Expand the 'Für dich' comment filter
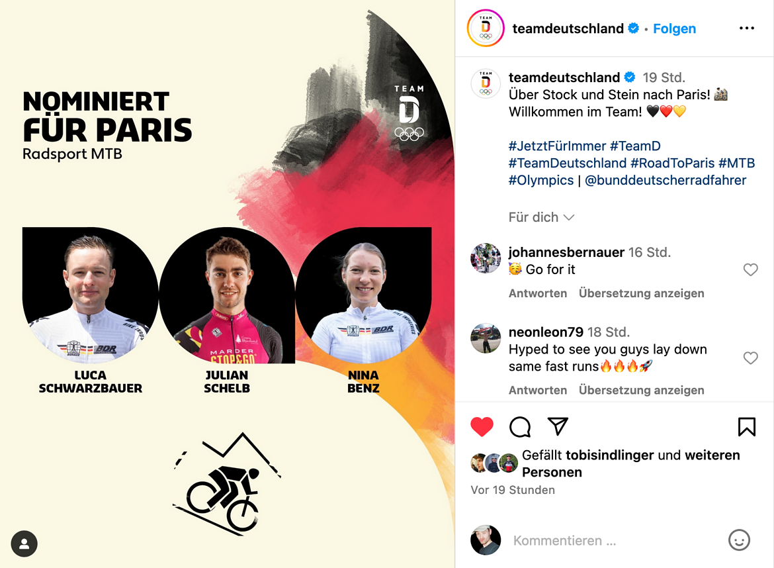The height and width of the screenshot is (568, 774). coord(541,217)
